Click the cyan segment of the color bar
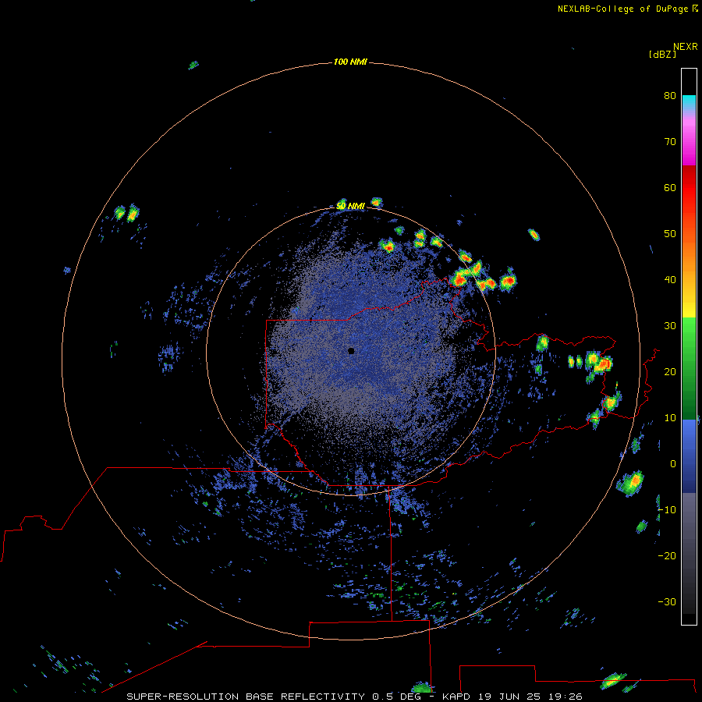The height and width of the screenshot is (702, 702). (x=689, y=102)
